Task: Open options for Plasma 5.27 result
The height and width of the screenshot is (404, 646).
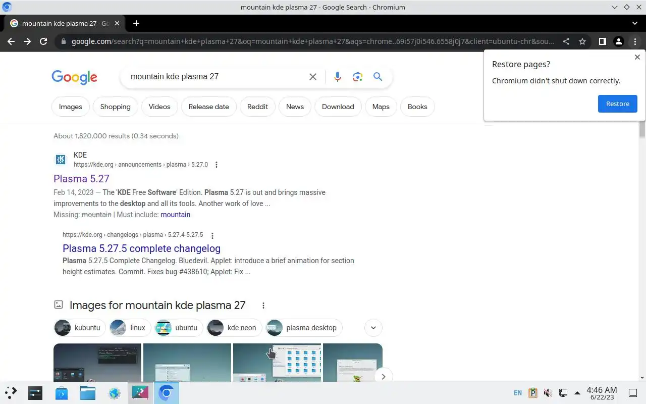Action: (217, 165)
